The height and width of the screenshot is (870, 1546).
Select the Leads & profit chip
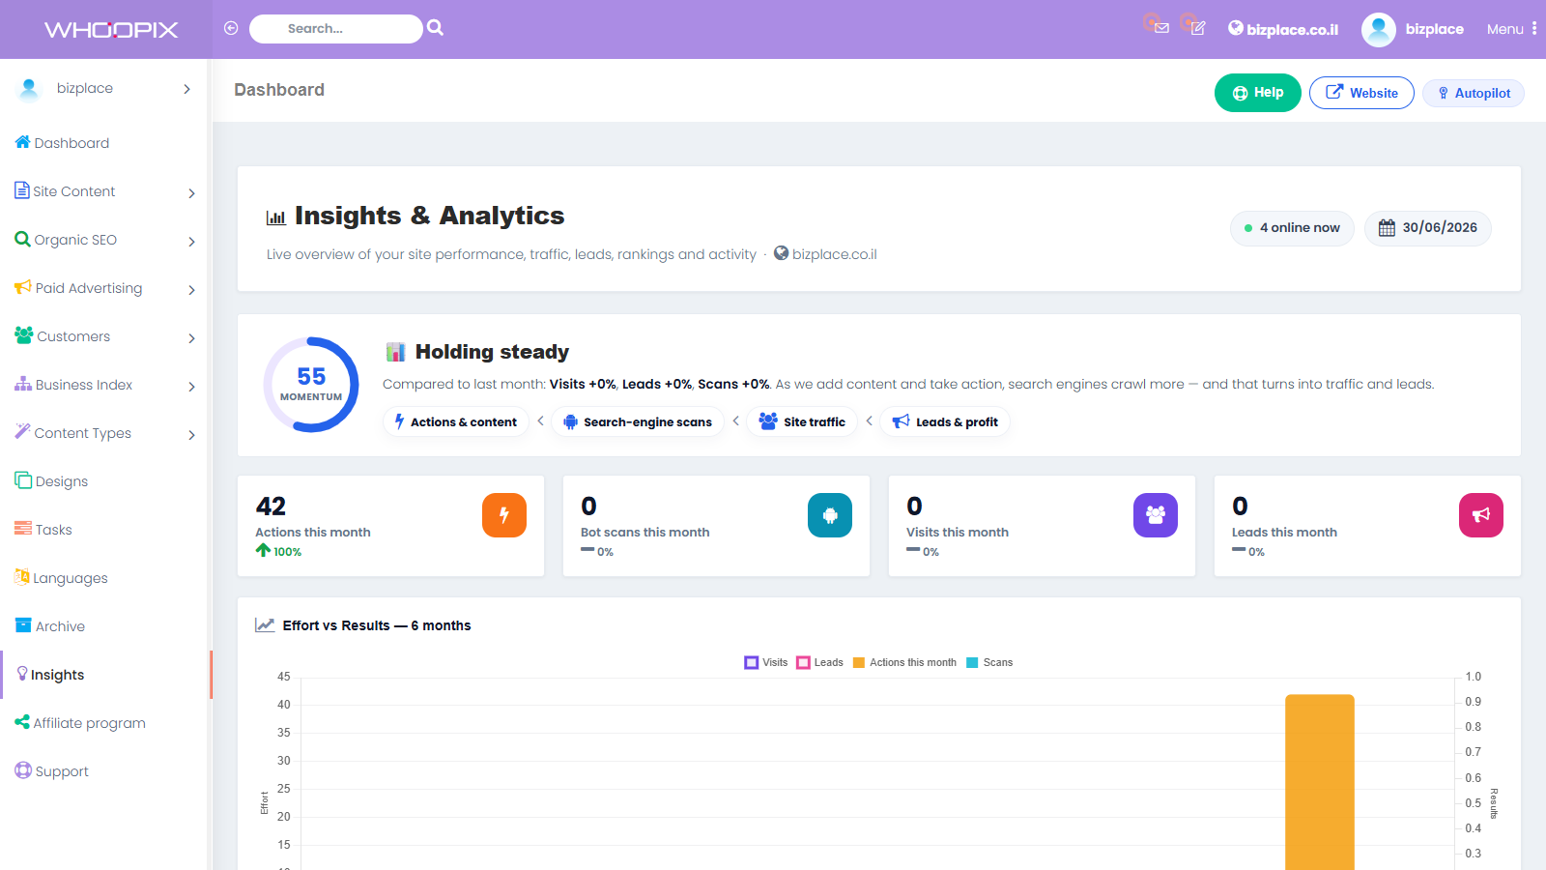pyautogui.click(x=945, y=421)
